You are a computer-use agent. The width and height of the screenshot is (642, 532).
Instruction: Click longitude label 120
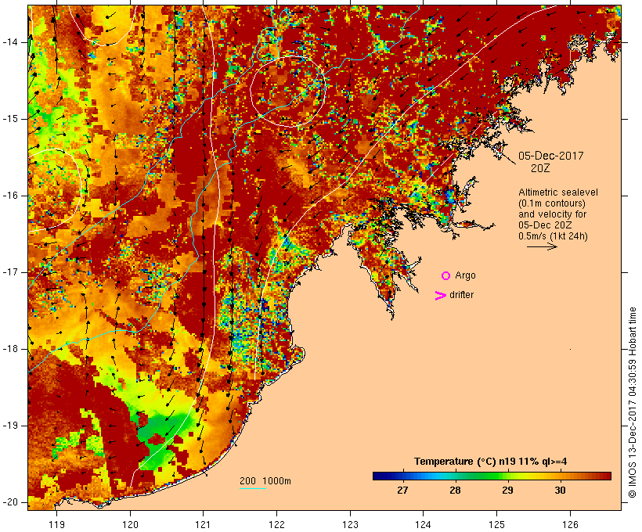[130, 524]
